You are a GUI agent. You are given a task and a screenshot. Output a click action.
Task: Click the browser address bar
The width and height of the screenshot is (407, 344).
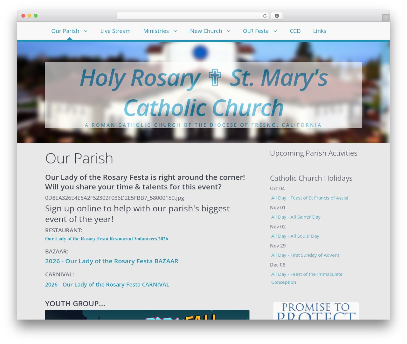coord(193,16)
